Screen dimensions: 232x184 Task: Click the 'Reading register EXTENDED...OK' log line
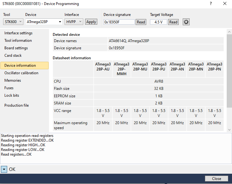coord(27,140)
